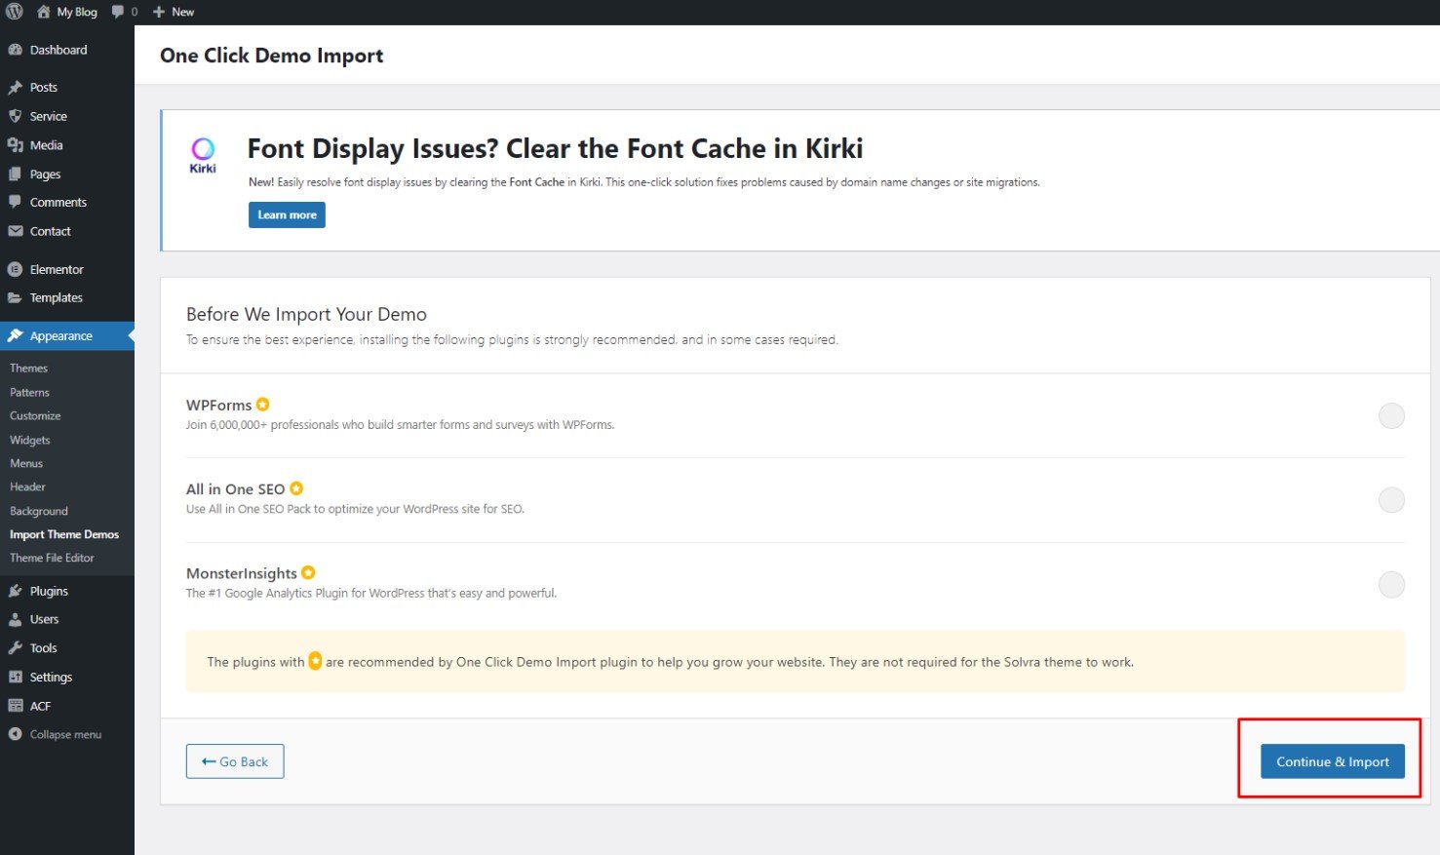Viewport: 1440px width, 855px height.
Task: Open Menus under Appearance
Action: 26,464
